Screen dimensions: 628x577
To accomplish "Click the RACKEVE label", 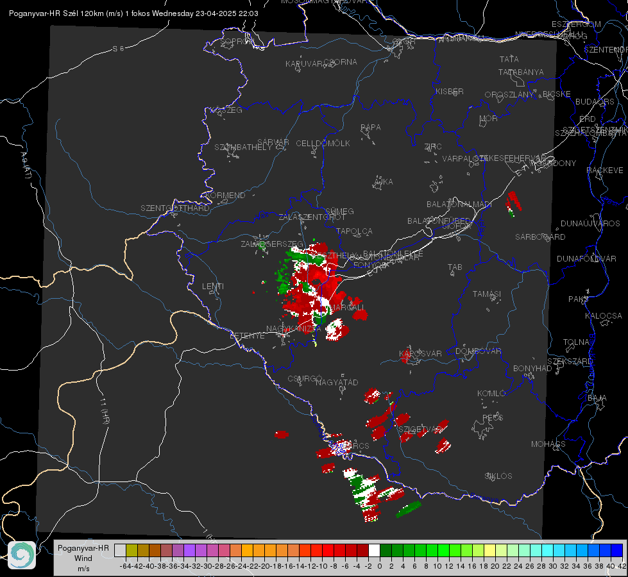I will [605, 171].
